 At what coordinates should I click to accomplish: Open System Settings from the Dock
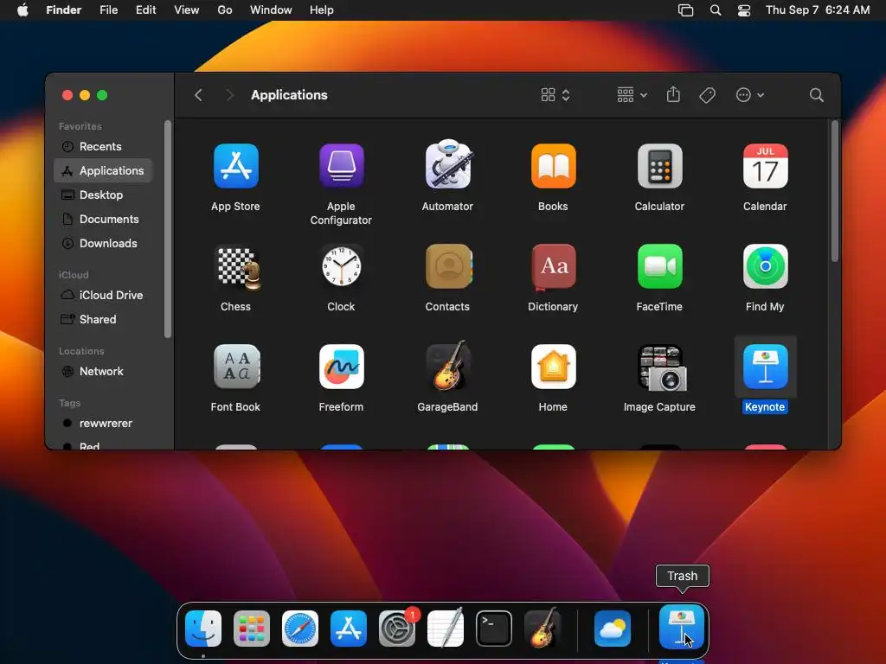[x=397, y=629]
